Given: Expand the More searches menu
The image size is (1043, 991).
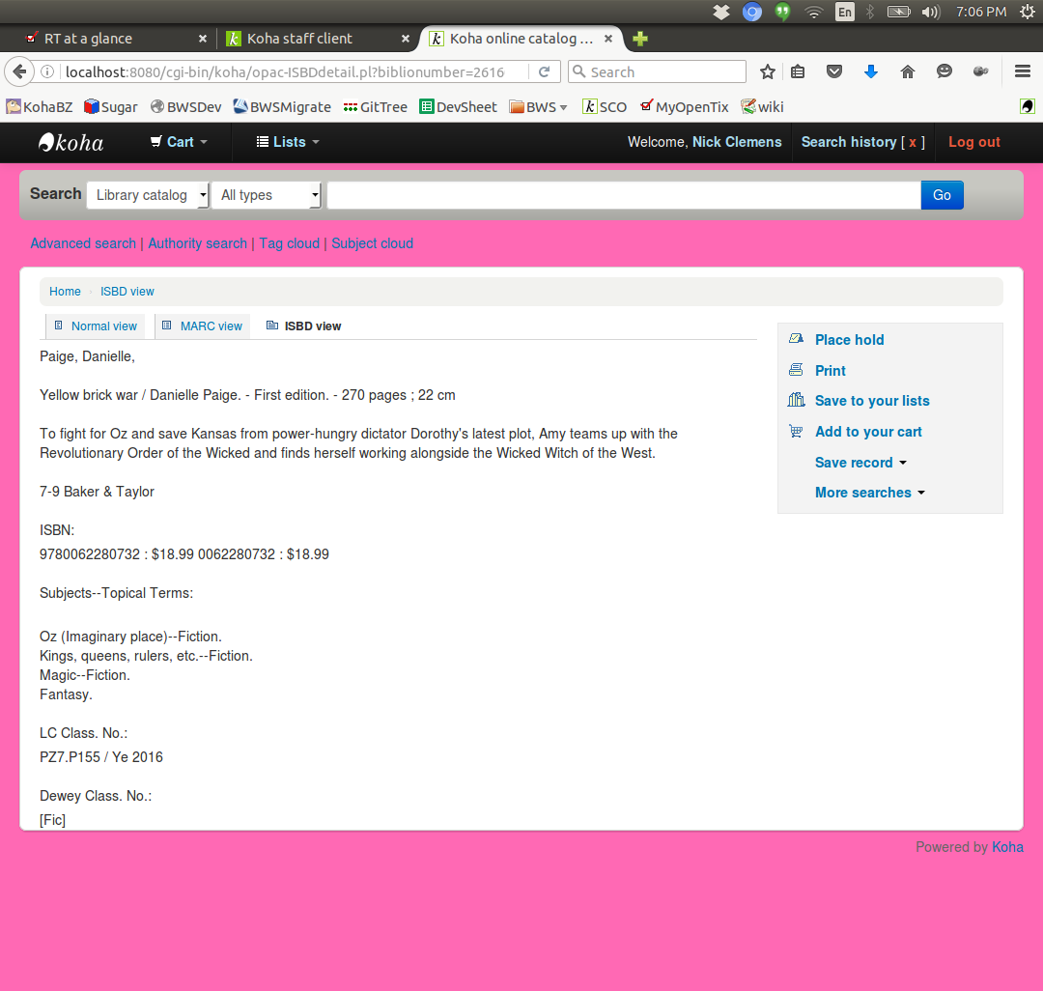Looking at the screenshot, I should pyautogui.click(x=869, y=493).
